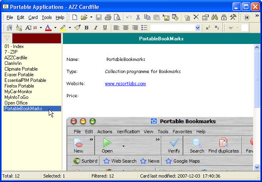Toggle bold formatting
262x182 pixels.
pos(86,27)
